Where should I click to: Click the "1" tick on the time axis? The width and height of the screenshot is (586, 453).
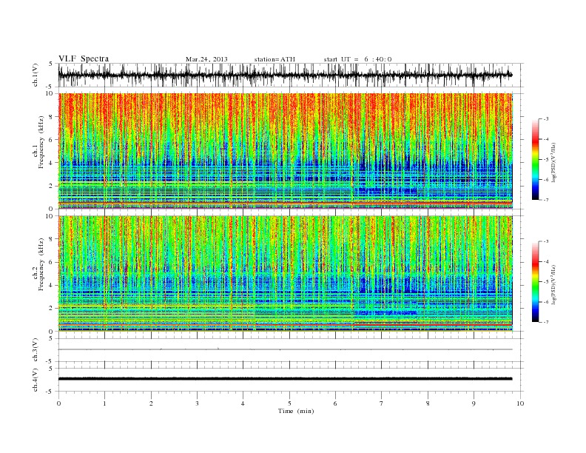pyautogui.click(x=104, y=403)
